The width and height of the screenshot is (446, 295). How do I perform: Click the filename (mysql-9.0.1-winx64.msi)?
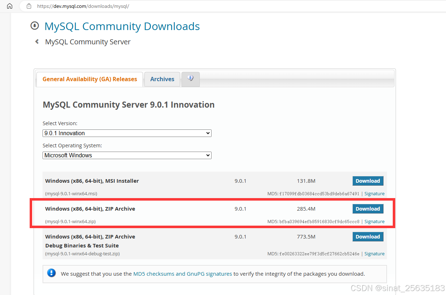point(71,193)
